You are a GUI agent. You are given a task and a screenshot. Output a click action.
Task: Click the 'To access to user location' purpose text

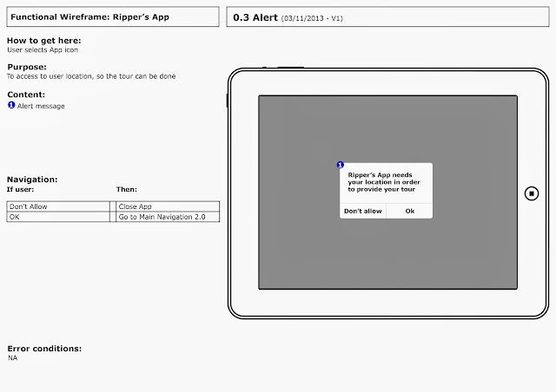[x=91, y=76]
